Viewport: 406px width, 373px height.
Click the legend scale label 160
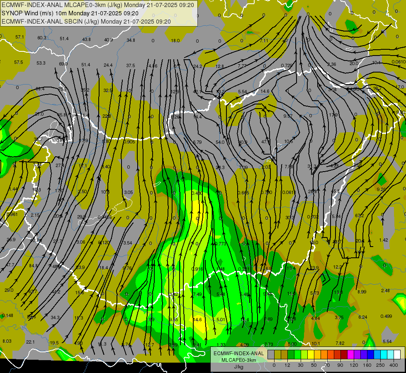[367, 365]
